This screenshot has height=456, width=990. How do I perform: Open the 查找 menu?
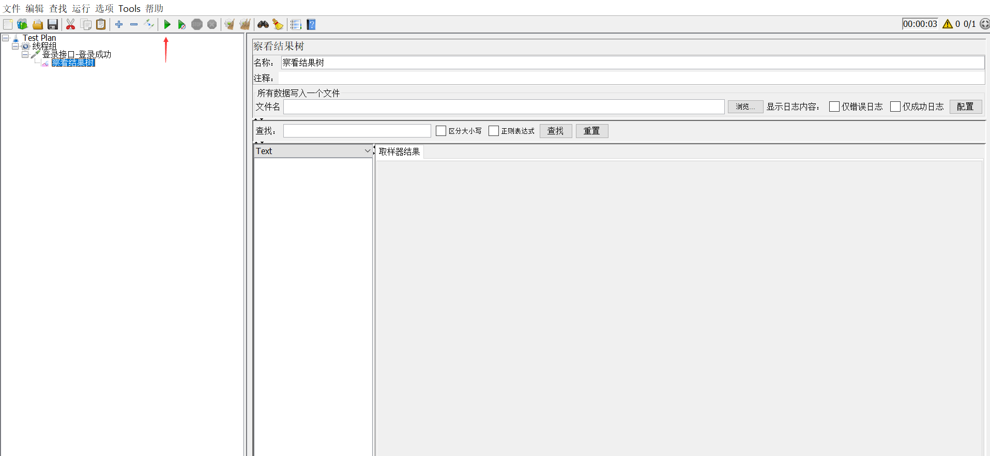(x=58, y=9)
